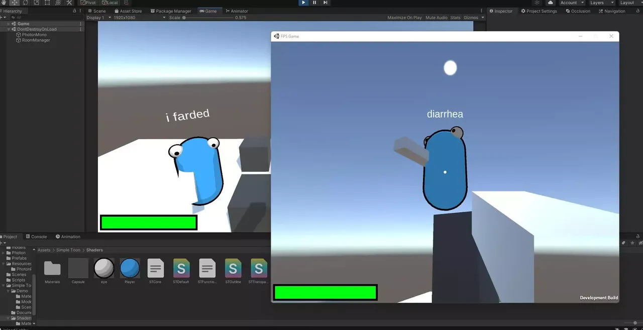
Task: Open the cloud services icon
Action: (551, 3)
